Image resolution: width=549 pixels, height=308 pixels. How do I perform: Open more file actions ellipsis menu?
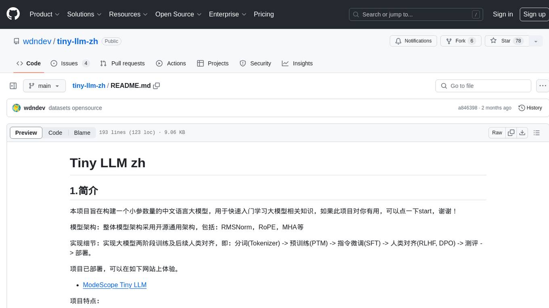click(543, 86)
